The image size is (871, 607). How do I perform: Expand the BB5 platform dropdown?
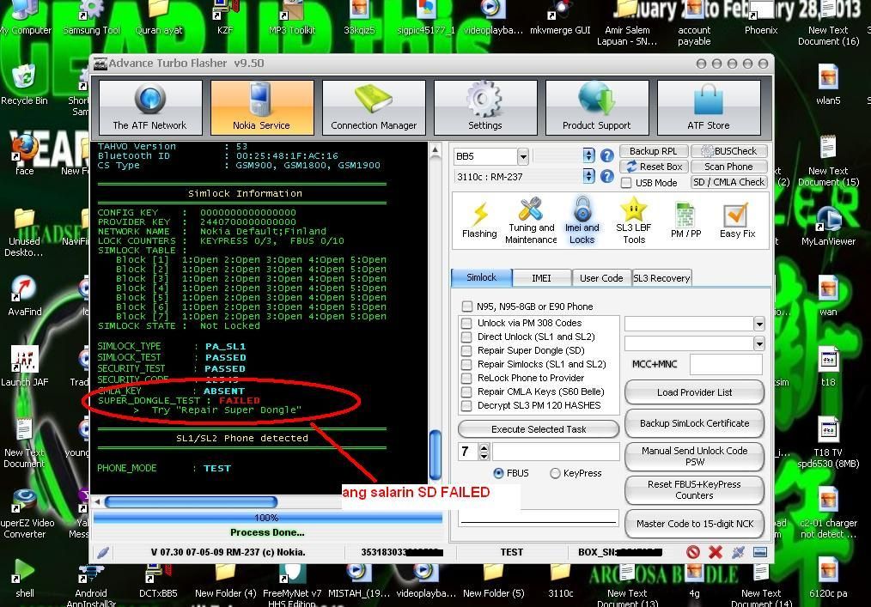click(x=522, y=156)
